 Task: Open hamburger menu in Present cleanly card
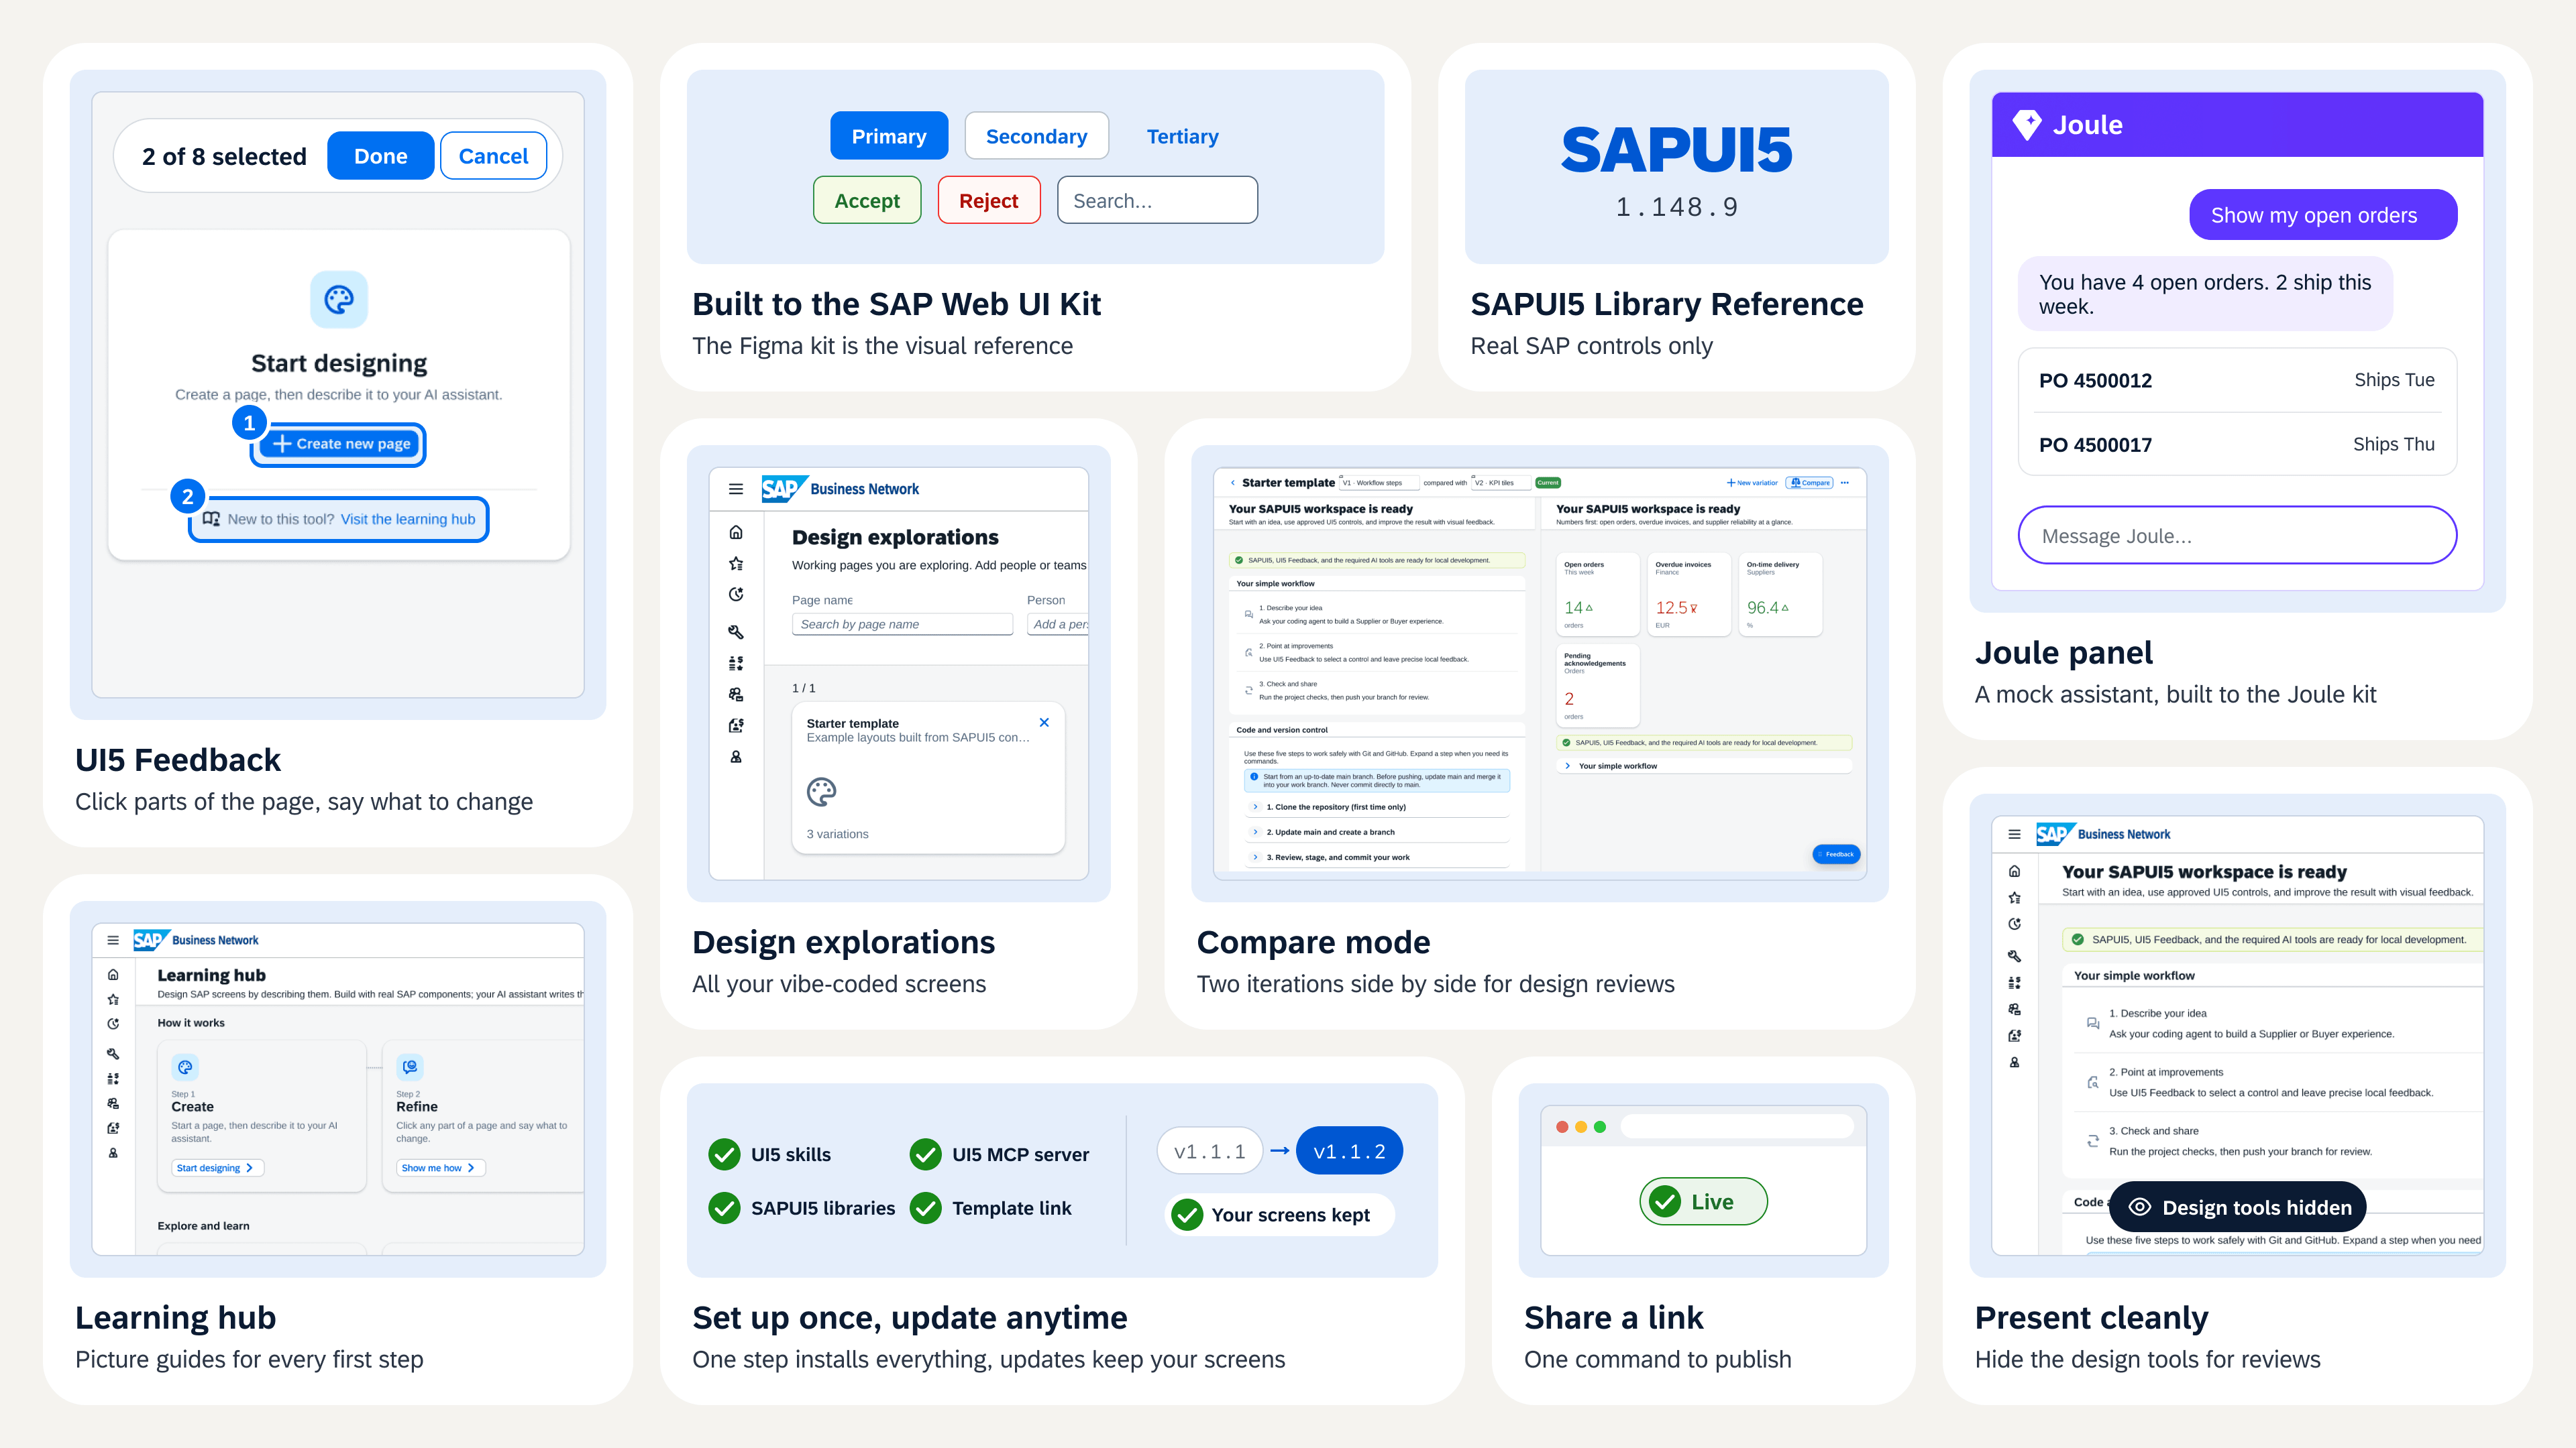coord(2014,835)
